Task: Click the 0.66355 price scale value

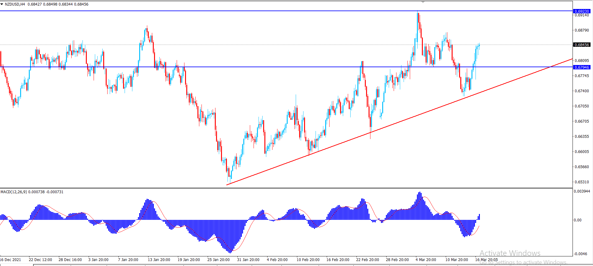Action: pyautogui.click(x=582, y=137)
